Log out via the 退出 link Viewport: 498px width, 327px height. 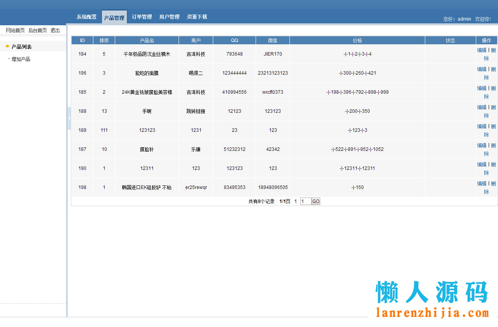pyautogui.click(x=55, y=30)
